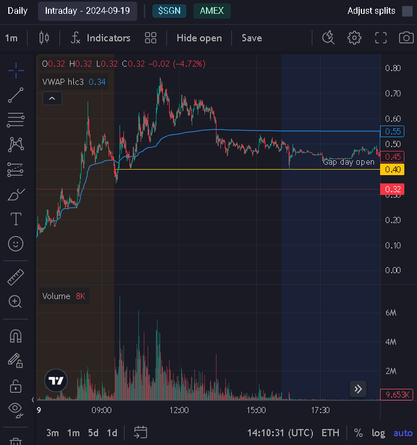Select the trend line drawing tool
The width and height of the screenshot is (417, 445).
pos(16,95)
